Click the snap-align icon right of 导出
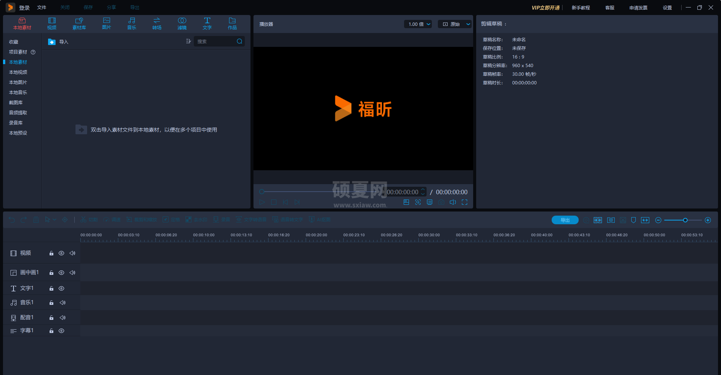The height and width of the screenshot is (375, 721). point(598,220)
